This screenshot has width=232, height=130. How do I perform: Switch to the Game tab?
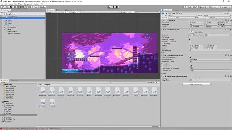tap(59, 10)
